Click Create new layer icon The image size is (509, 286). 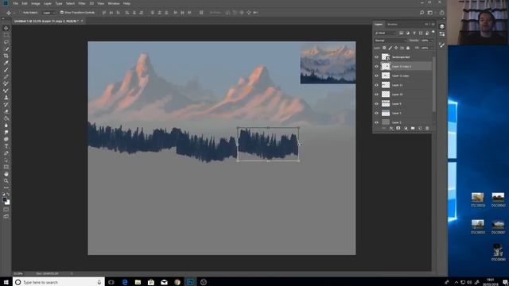[x=420, y=129]
